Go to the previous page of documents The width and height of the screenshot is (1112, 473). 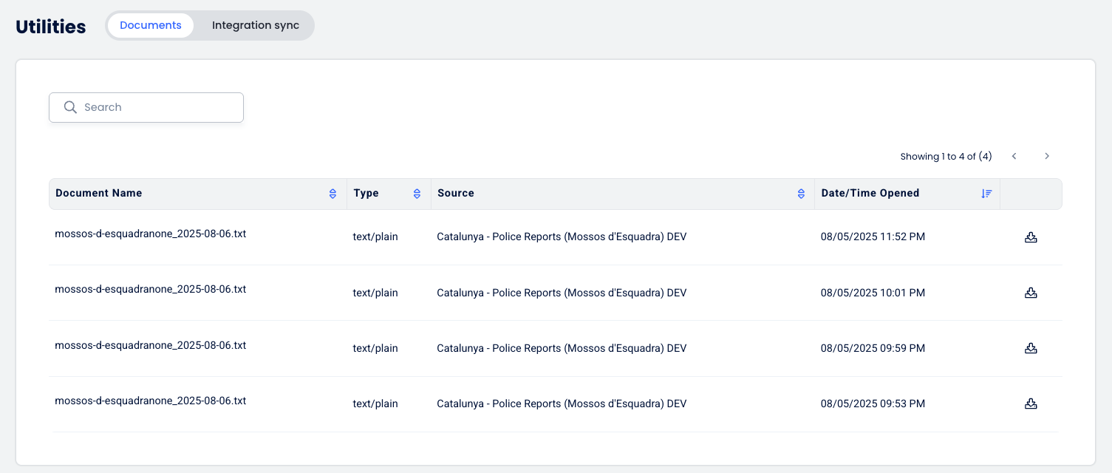(1014, 156)
